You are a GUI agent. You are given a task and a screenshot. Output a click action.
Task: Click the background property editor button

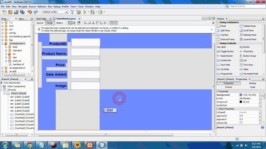coord(260,95)
